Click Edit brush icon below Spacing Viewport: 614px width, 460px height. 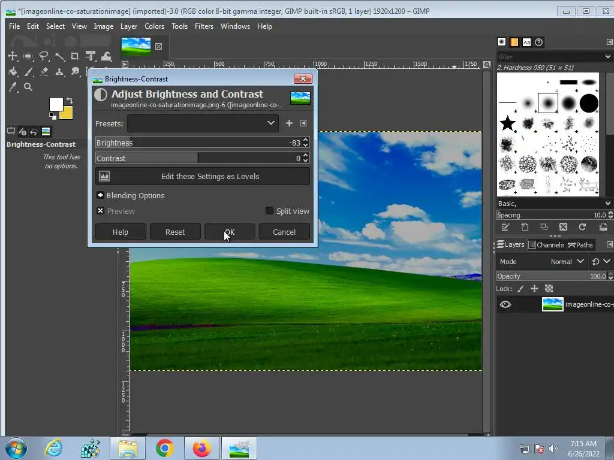click(505, 227)
